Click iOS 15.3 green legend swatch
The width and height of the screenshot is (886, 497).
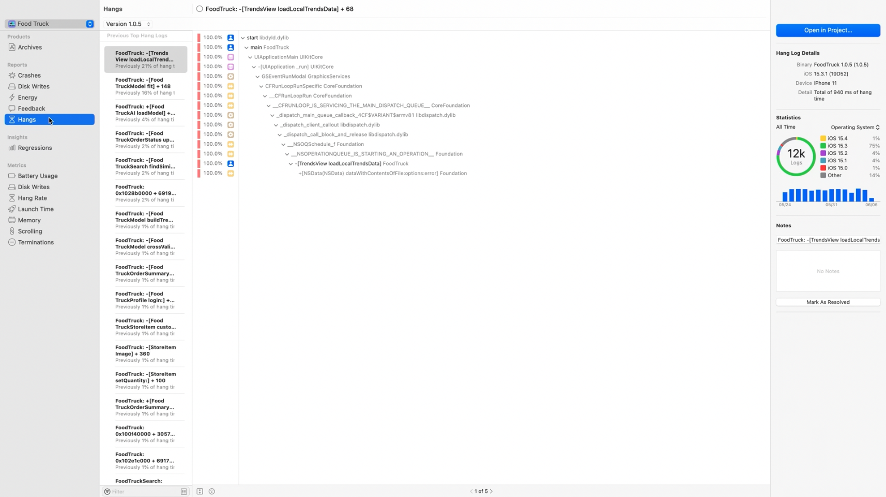pos(823,146)
